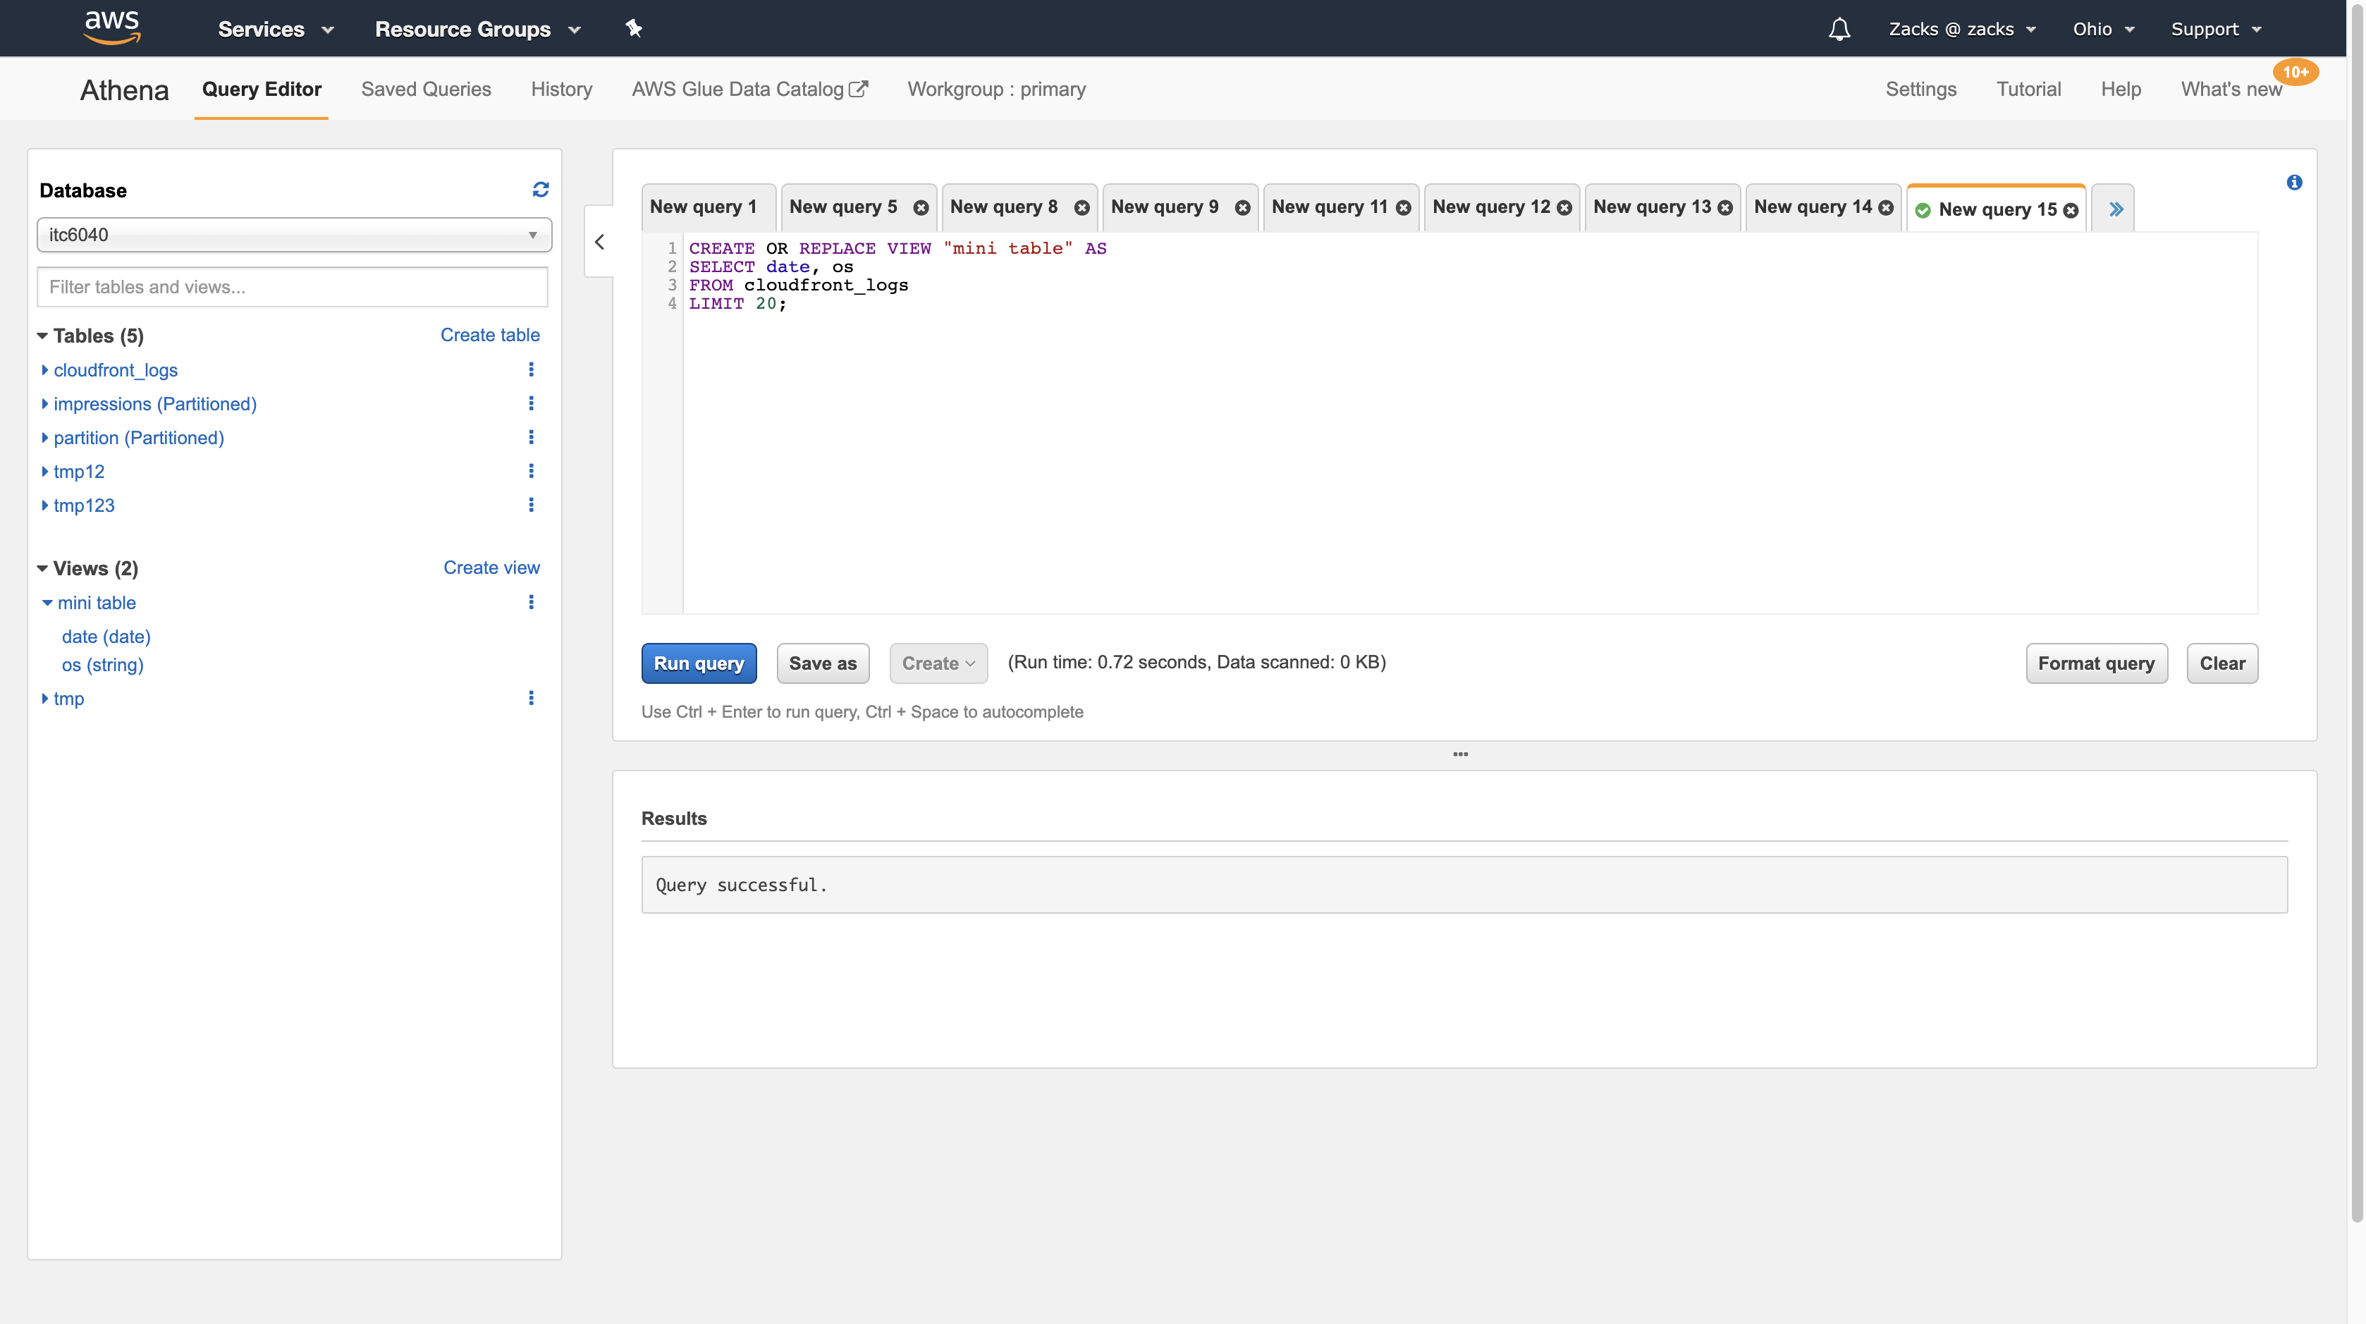Show more query tabs with double chevron
The width and height of the screenshot is (2366, 1324).
click(2115, 209)
